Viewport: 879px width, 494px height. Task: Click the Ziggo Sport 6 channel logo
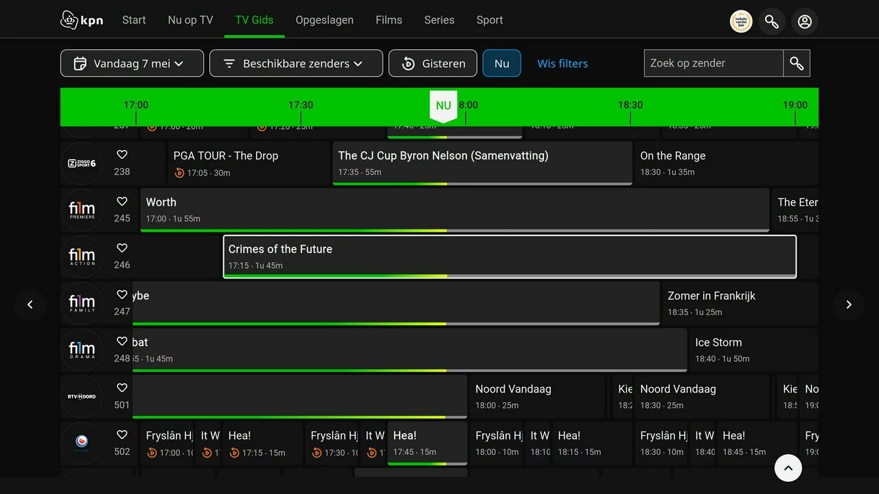click(x=82, y=163)
